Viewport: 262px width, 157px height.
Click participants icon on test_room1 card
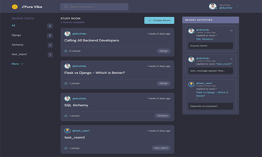tap(66, 148)
